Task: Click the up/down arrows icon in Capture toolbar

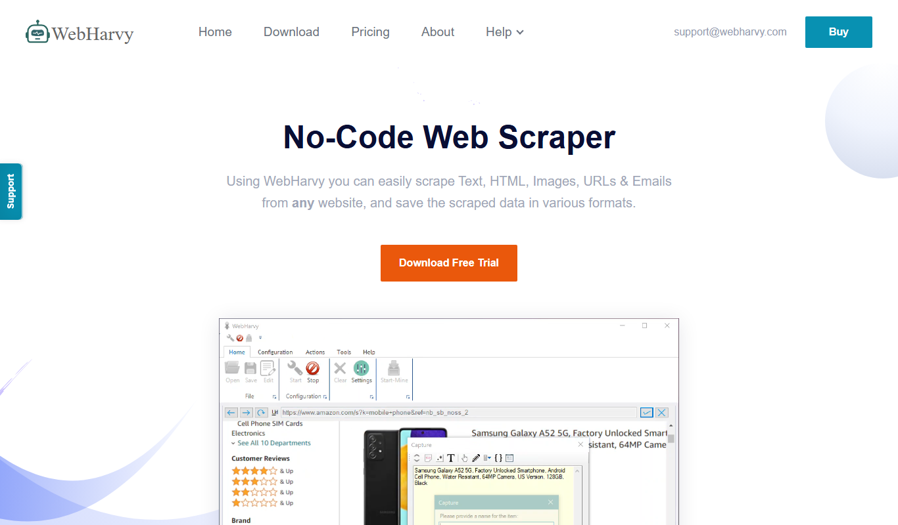Action: (x=417, y=458)
